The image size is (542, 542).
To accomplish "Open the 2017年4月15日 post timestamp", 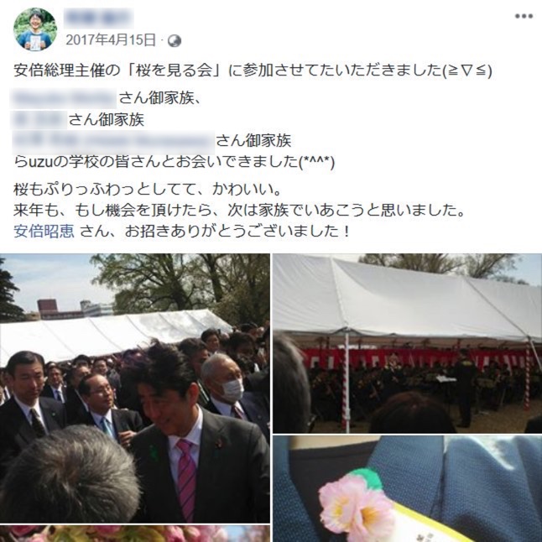I will click(x=111, y=40).
